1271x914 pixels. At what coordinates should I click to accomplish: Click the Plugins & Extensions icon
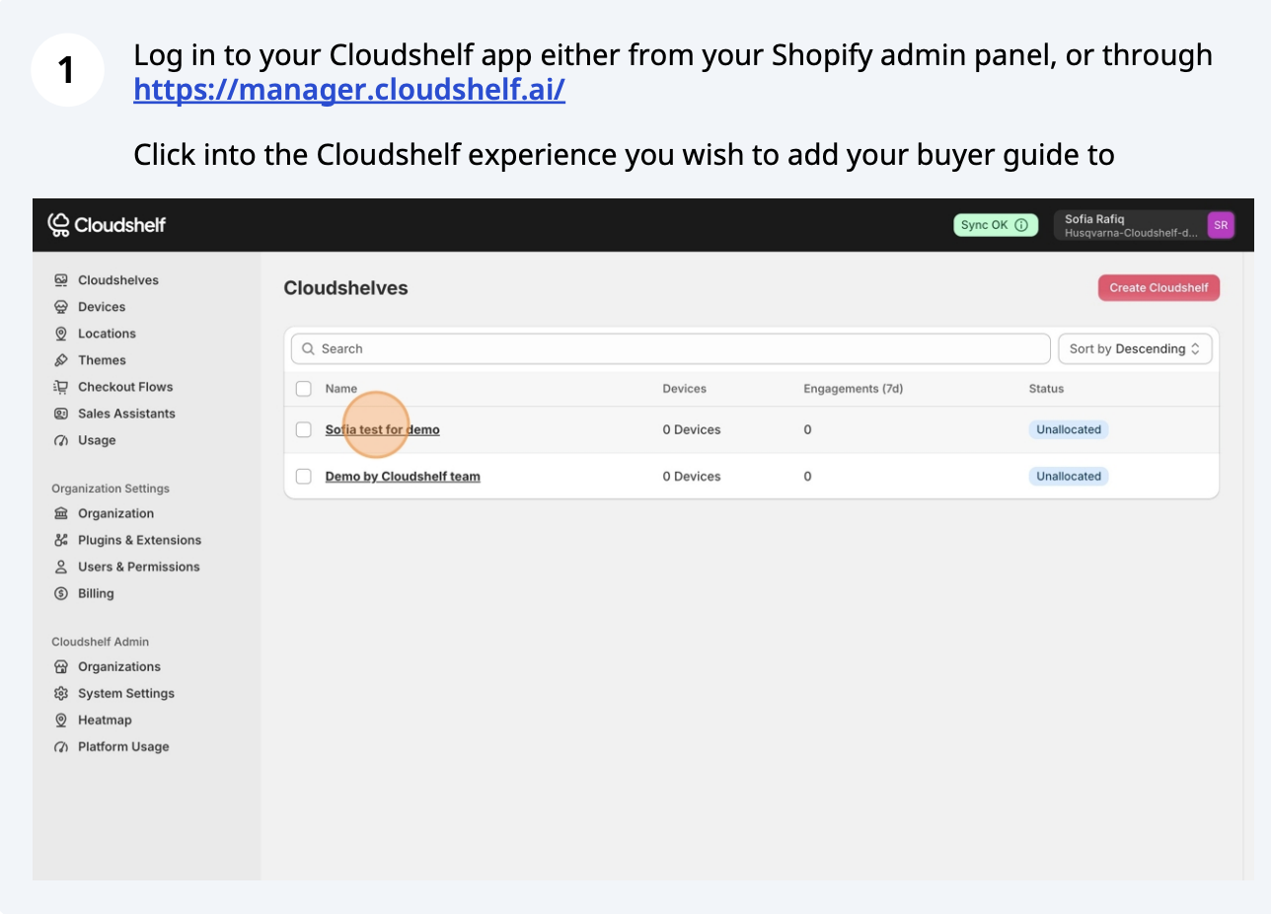point(61,540)
